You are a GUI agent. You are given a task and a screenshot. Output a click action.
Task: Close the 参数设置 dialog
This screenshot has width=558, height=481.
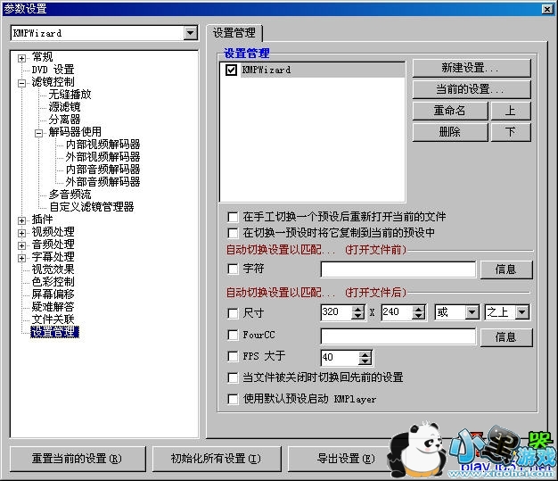point(547,9)
